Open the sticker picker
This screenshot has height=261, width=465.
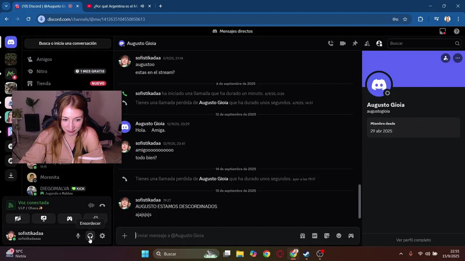coord(327,236)
